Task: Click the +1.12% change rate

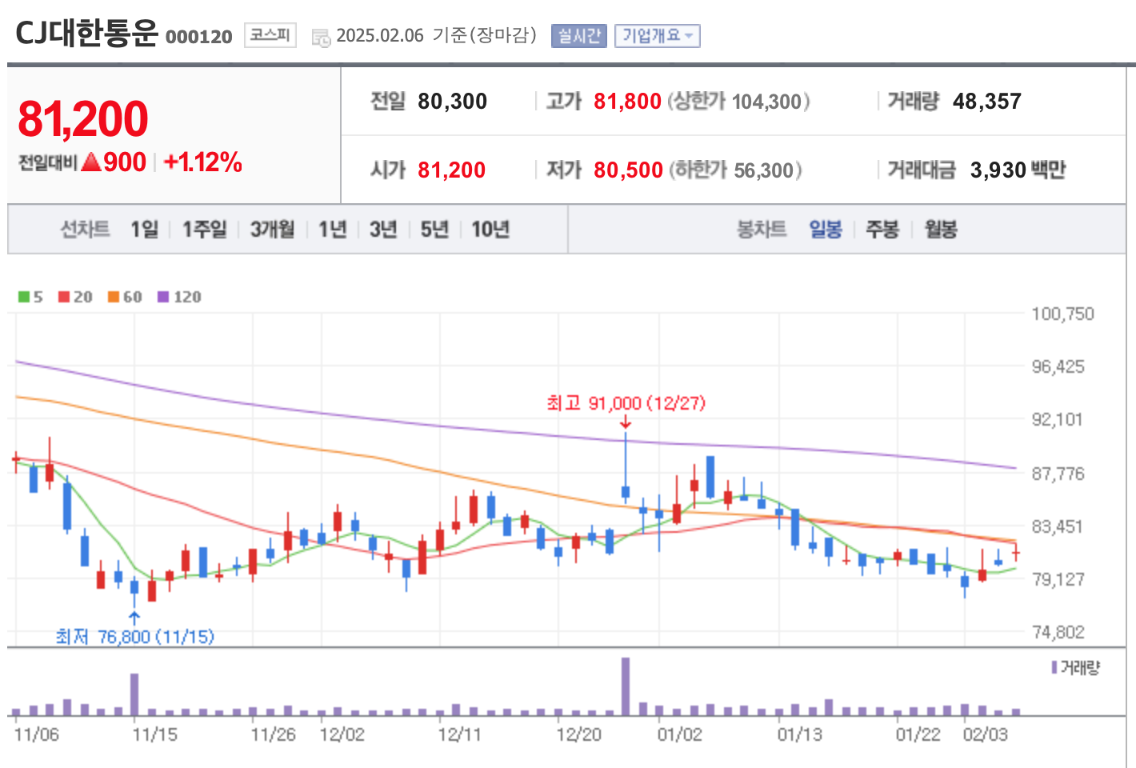Action: [202, 162]
